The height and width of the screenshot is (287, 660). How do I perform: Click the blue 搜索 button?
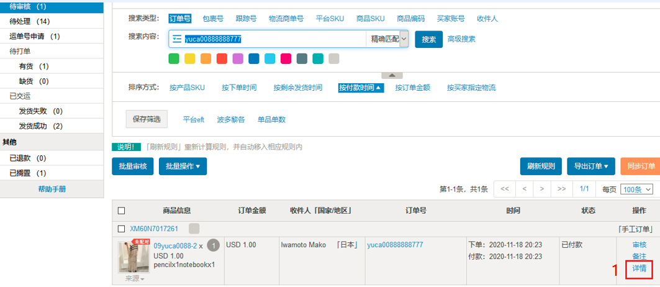pyautogui.click(x=428, y=39)
